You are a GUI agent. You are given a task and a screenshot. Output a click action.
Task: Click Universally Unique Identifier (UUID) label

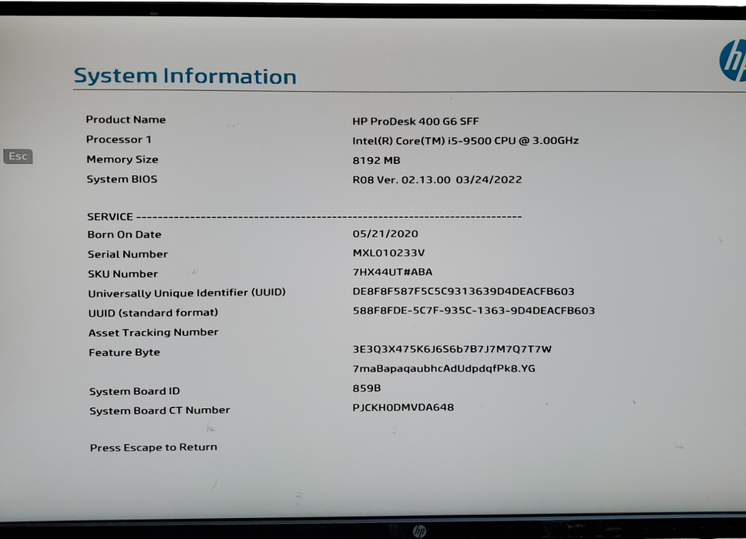[x=186, y=293]
